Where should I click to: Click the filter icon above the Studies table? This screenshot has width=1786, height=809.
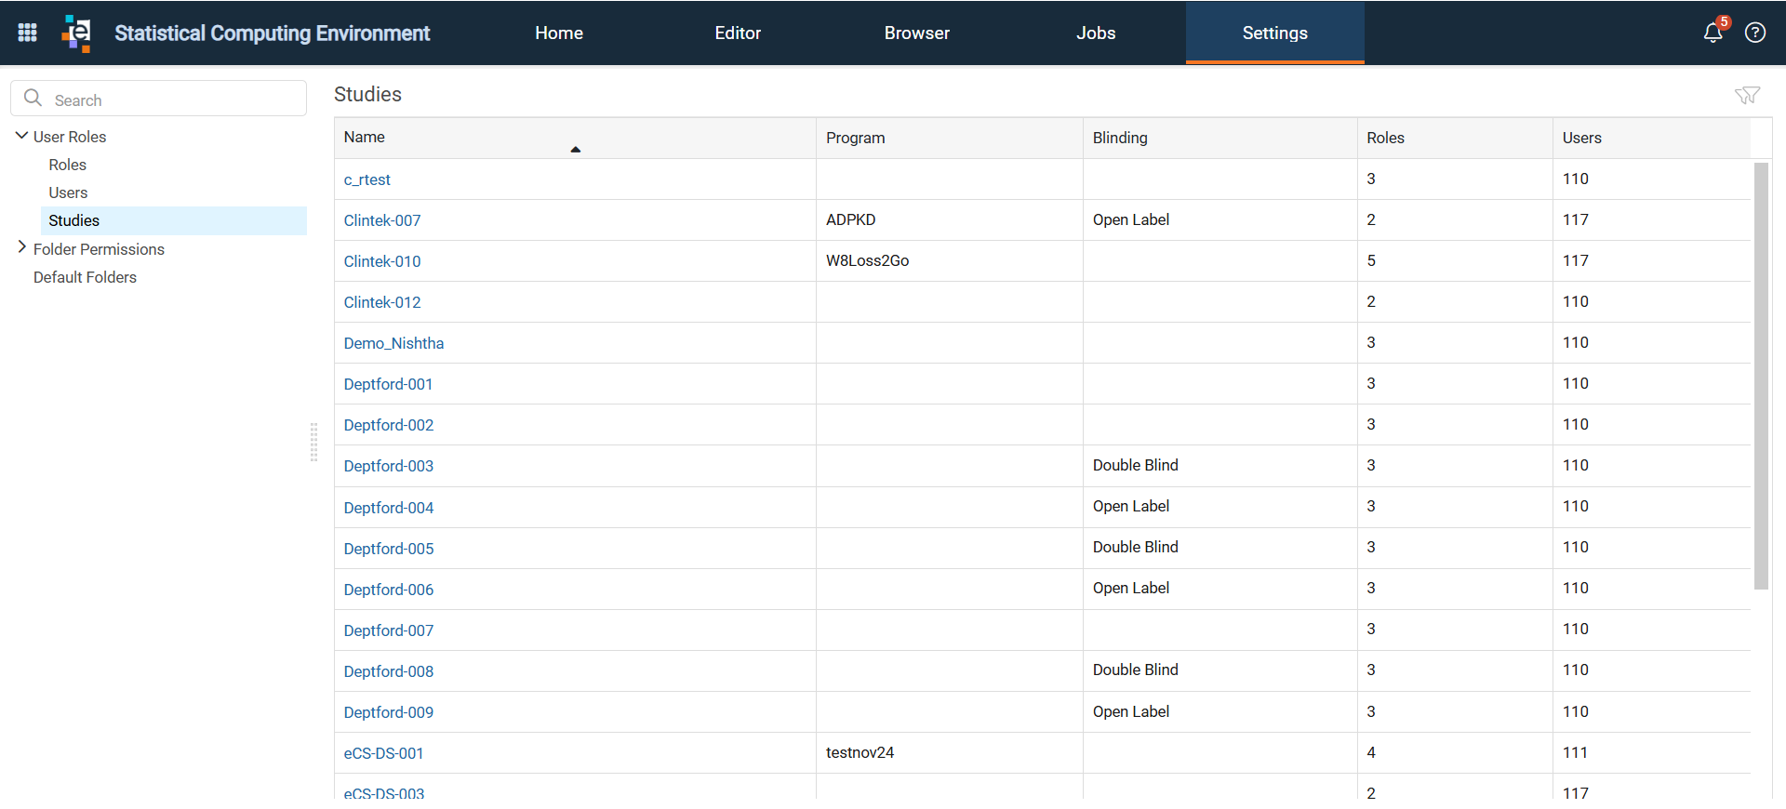click(x=1747, y=95)
